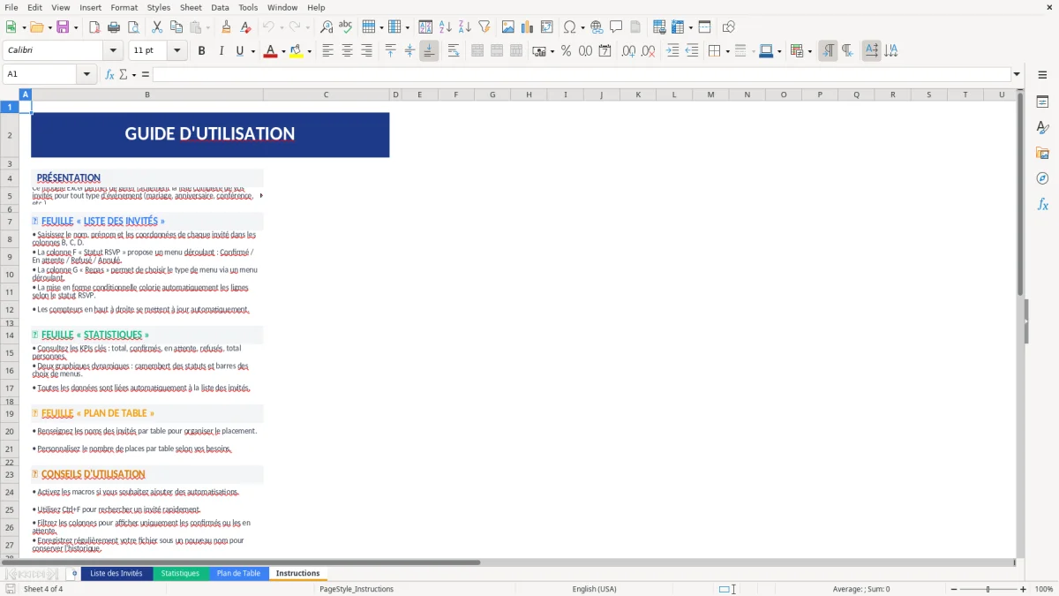Open the font name dropdown

tap(112, 50)
